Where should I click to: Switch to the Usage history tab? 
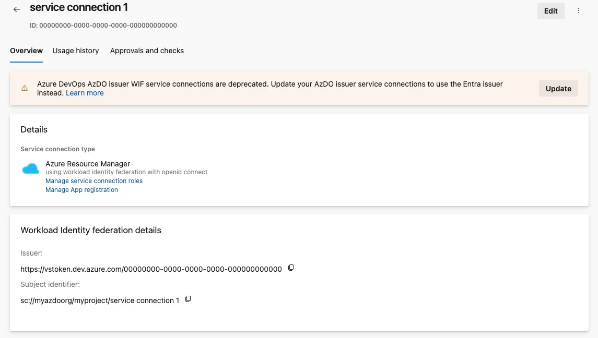tap(76, 51)
